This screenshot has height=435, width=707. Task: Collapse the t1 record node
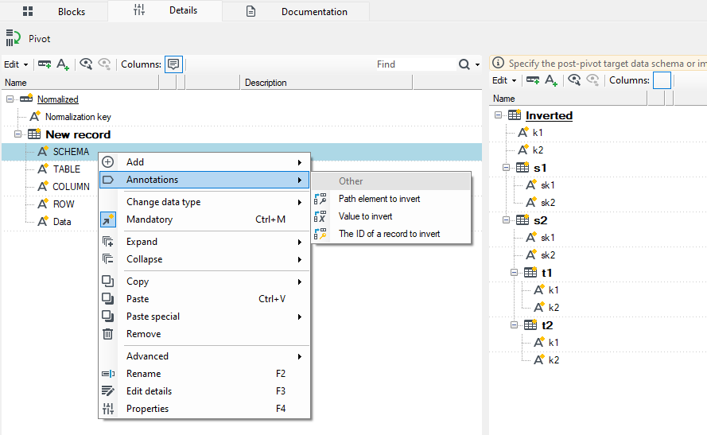(x=514, y=272)
